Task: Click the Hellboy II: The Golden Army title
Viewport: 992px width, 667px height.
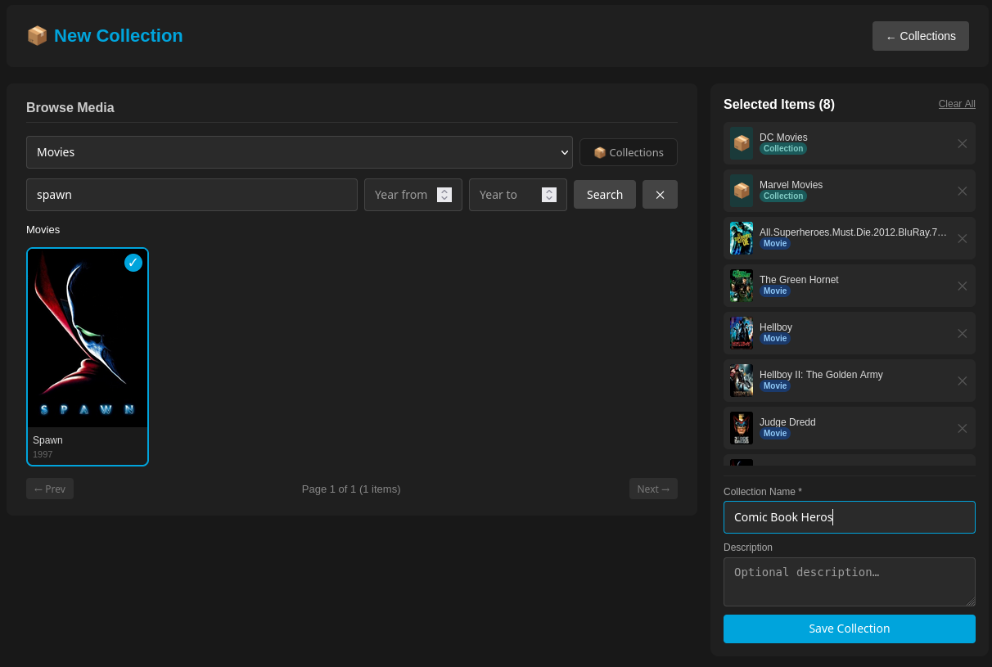Action: 821,375
